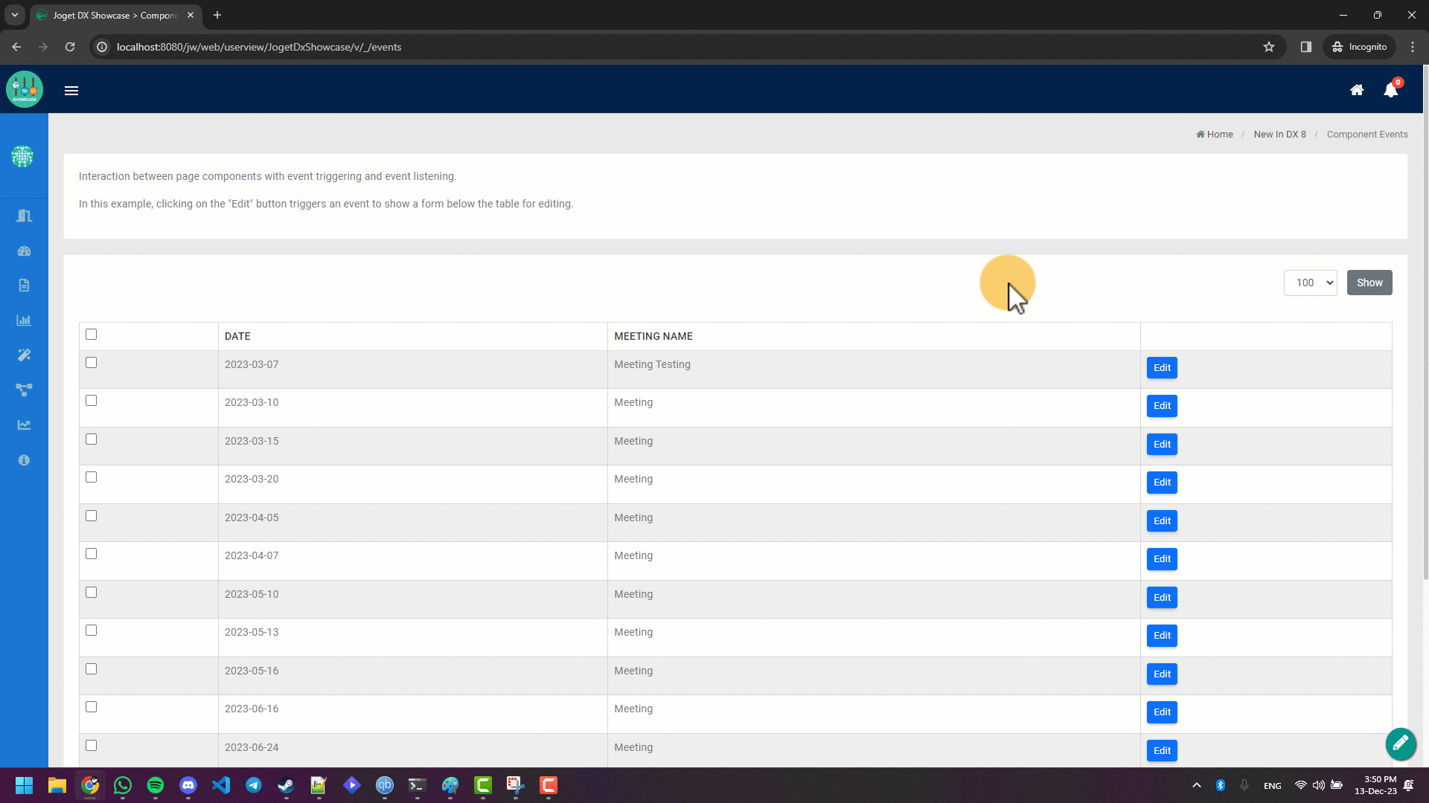Screen dimensions: 1429x803
Task: Open the page size dropdown showing 100
Action: pos(1310,283)
